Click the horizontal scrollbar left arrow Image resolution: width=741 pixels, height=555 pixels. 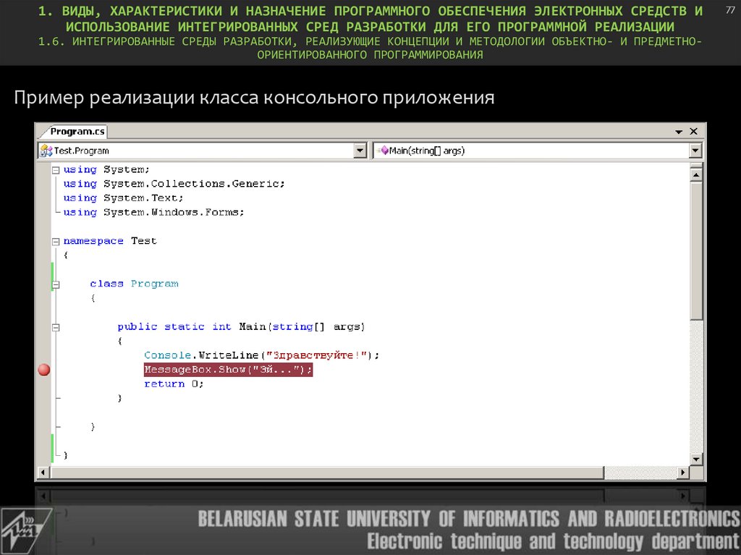[43, 472]
